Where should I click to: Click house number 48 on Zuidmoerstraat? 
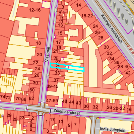pyautogui.click(x=65, y=101)
